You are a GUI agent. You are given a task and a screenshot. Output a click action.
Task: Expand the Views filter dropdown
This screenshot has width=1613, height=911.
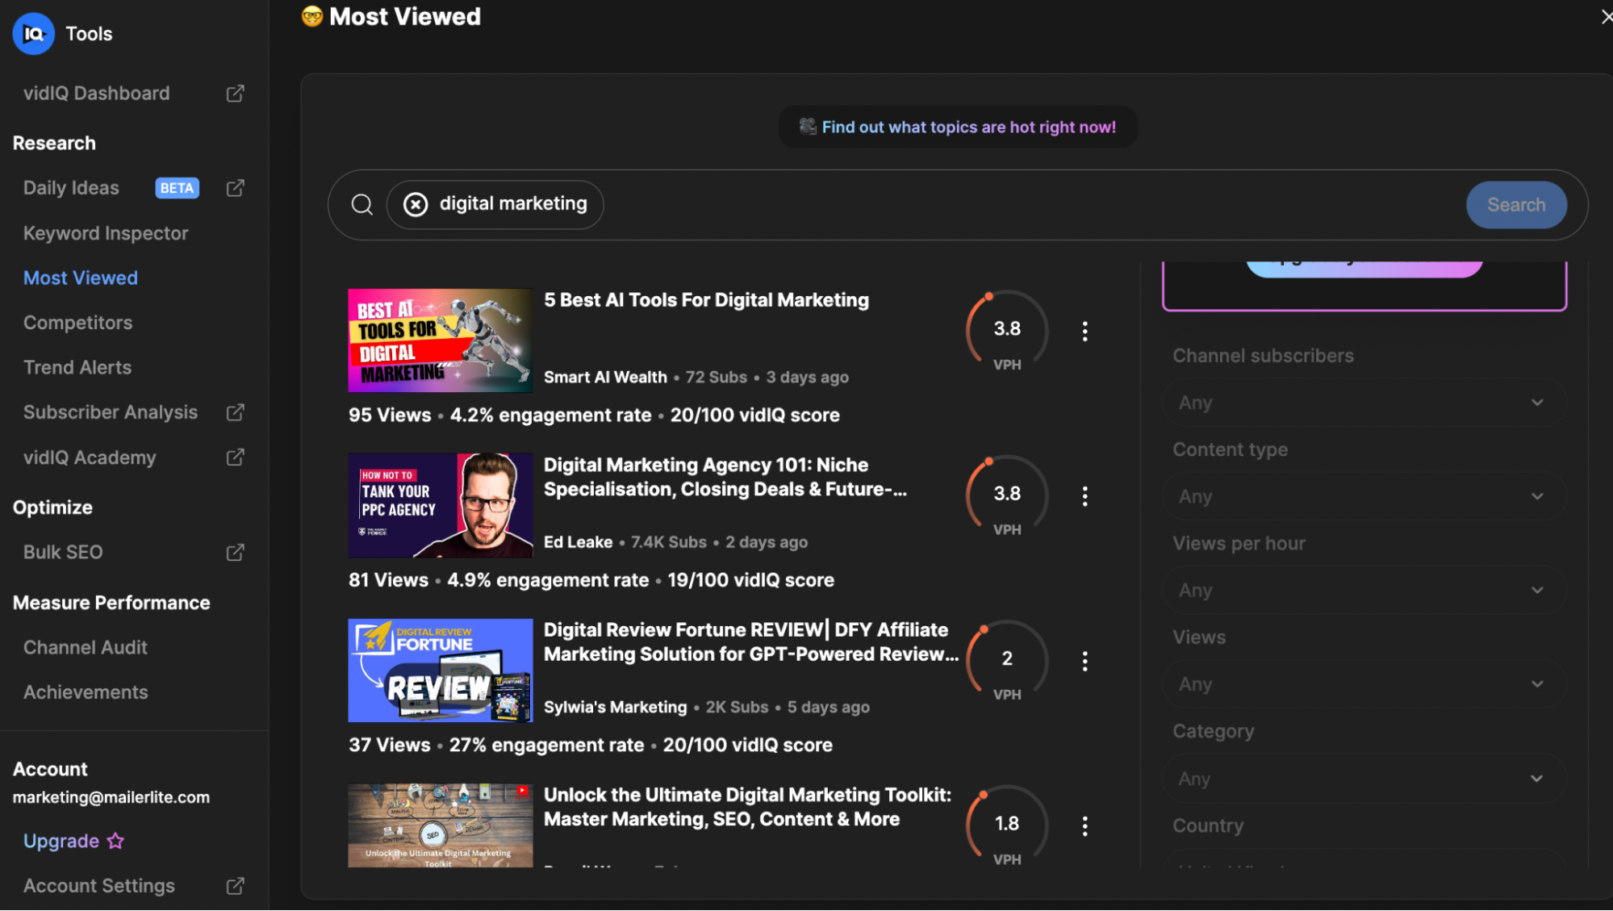1364,684
